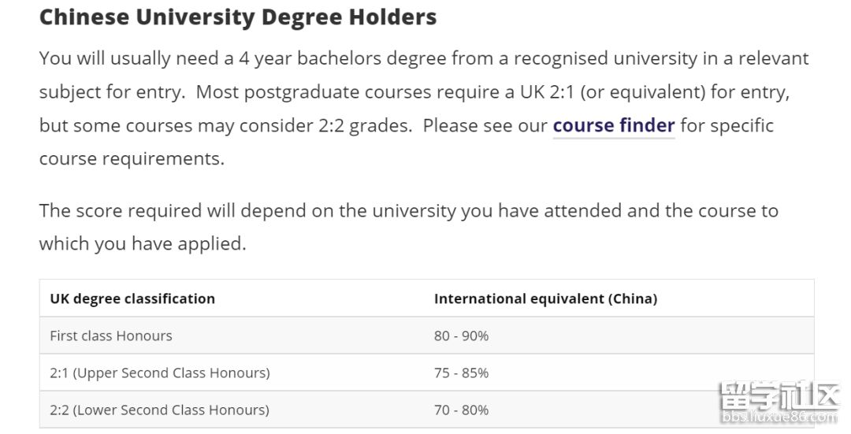The image size is (851, 434).
Task: Click the 留学社区 watermark logo
Action: (779, 395)
